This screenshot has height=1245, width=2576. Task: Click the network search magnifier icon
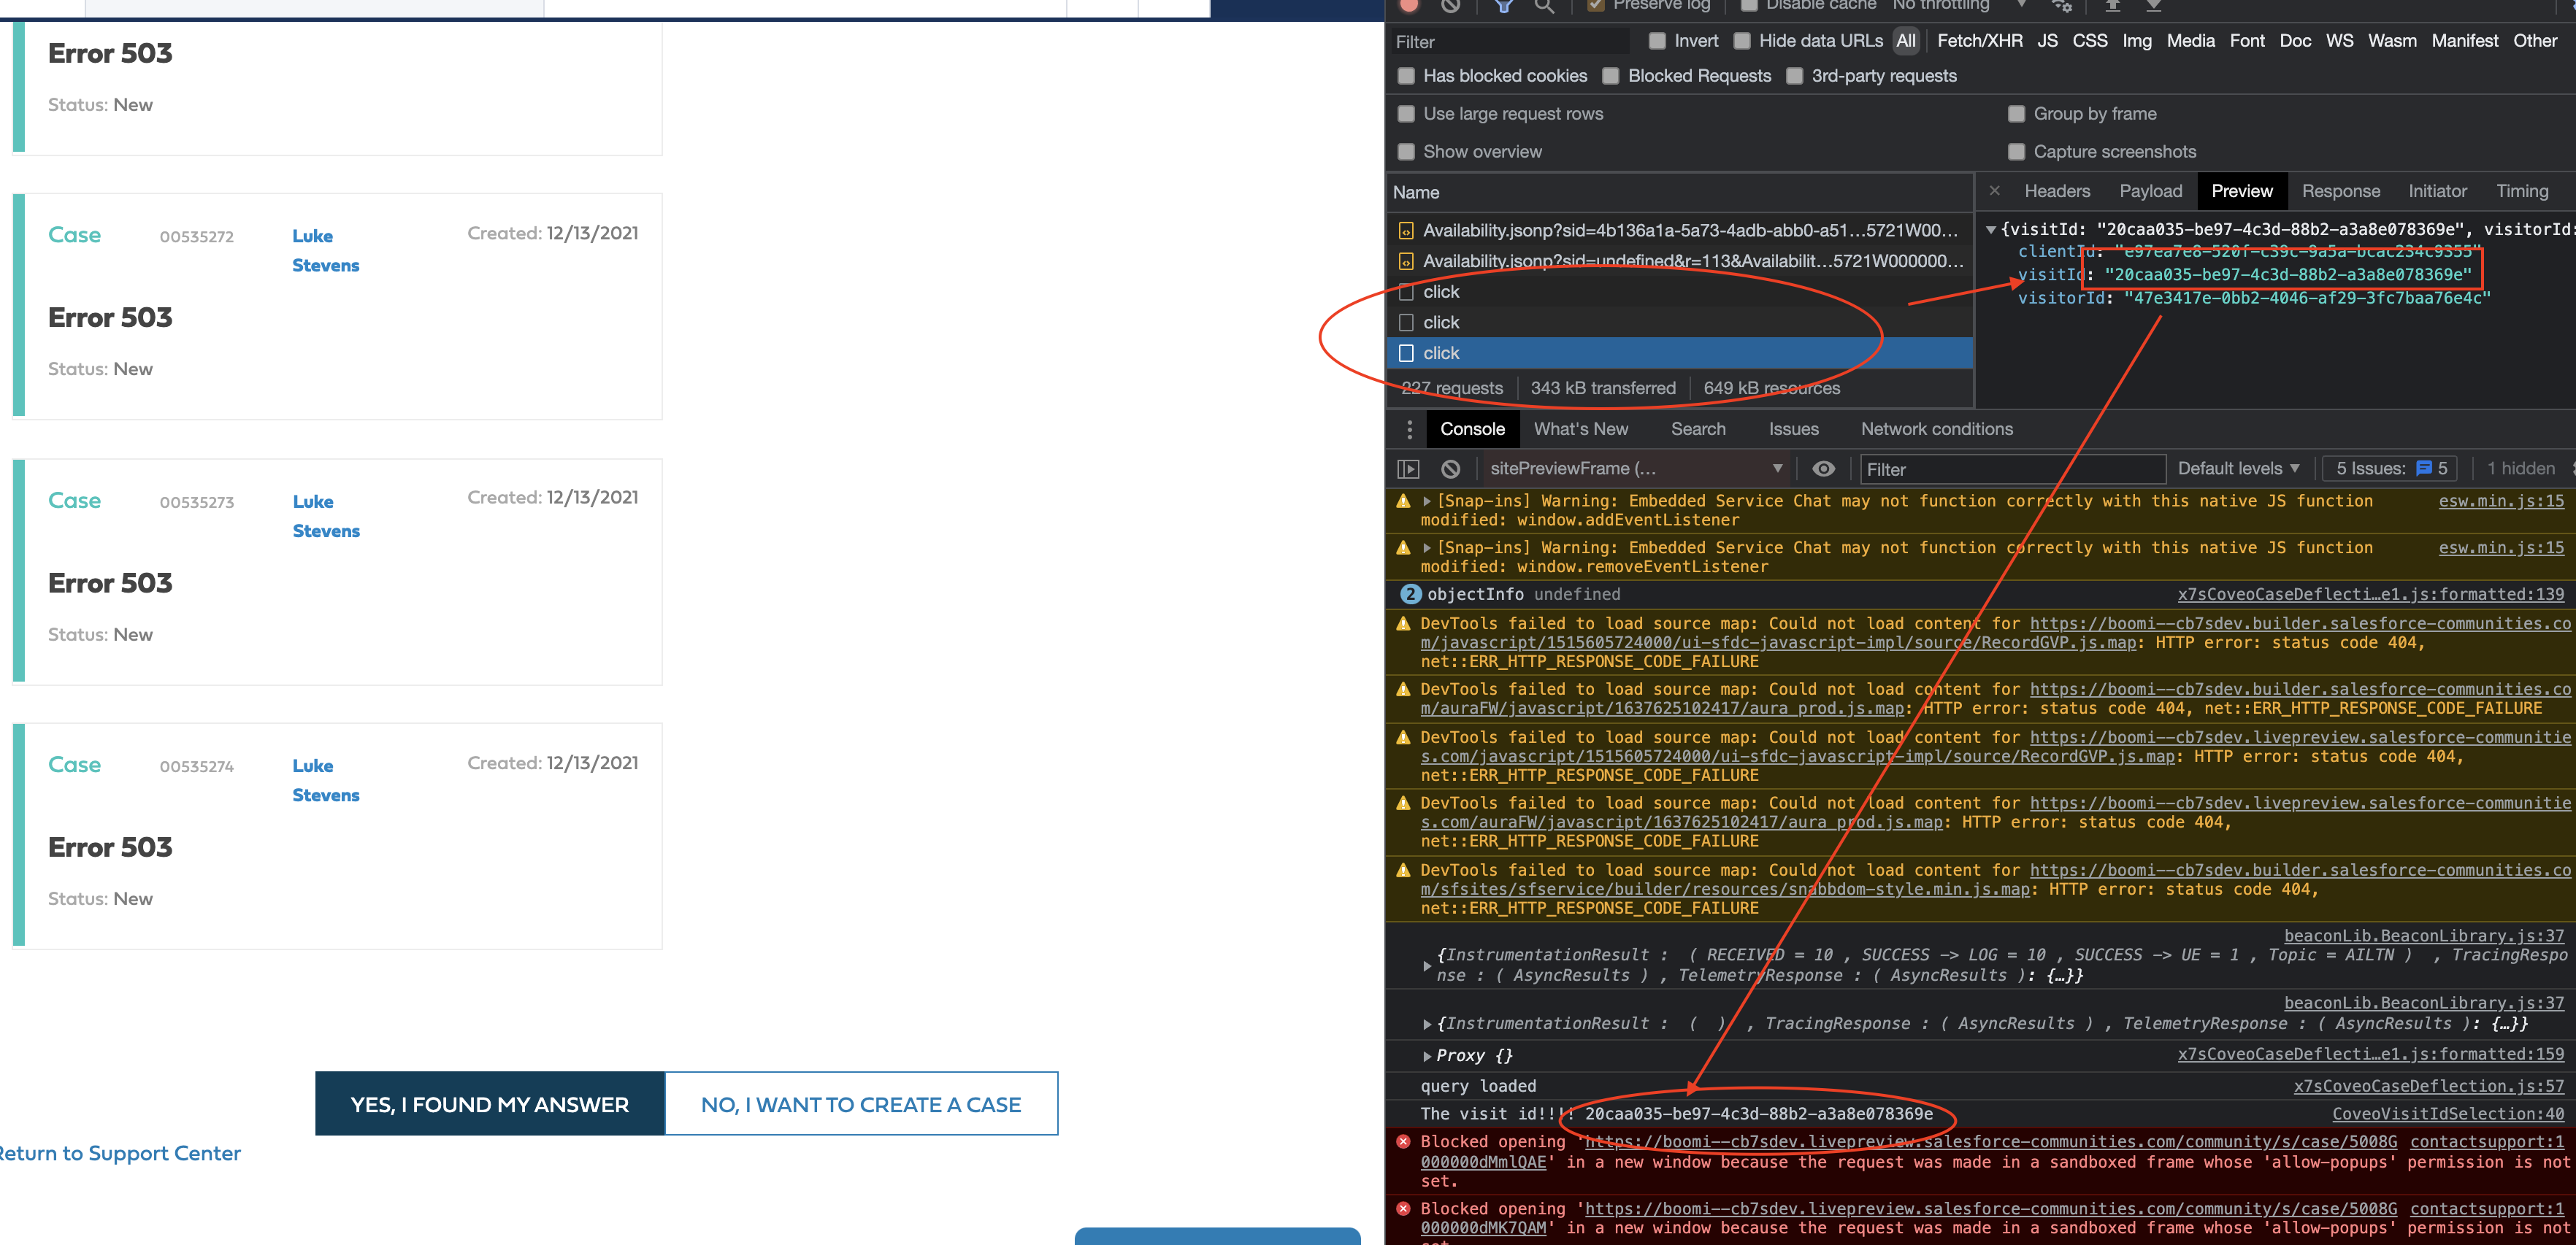click(x=1544, y=6)
